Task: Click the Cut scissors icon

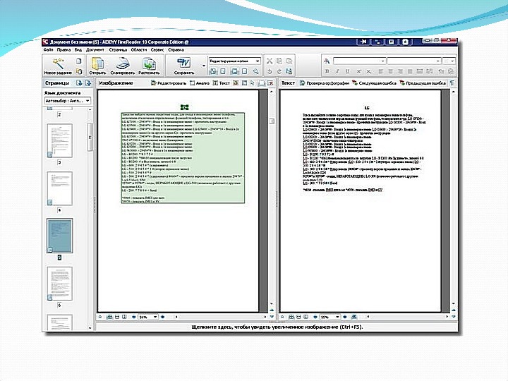Action: click(x=270, y=61)
